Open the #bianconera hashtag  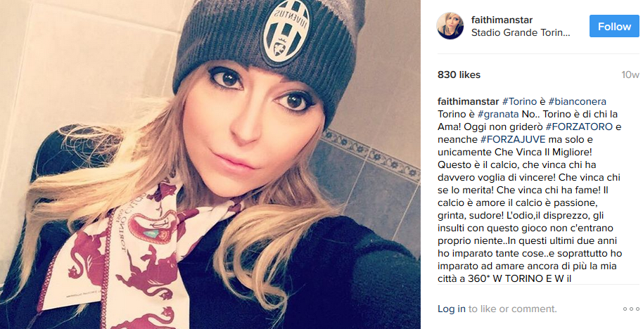point(577,101)
